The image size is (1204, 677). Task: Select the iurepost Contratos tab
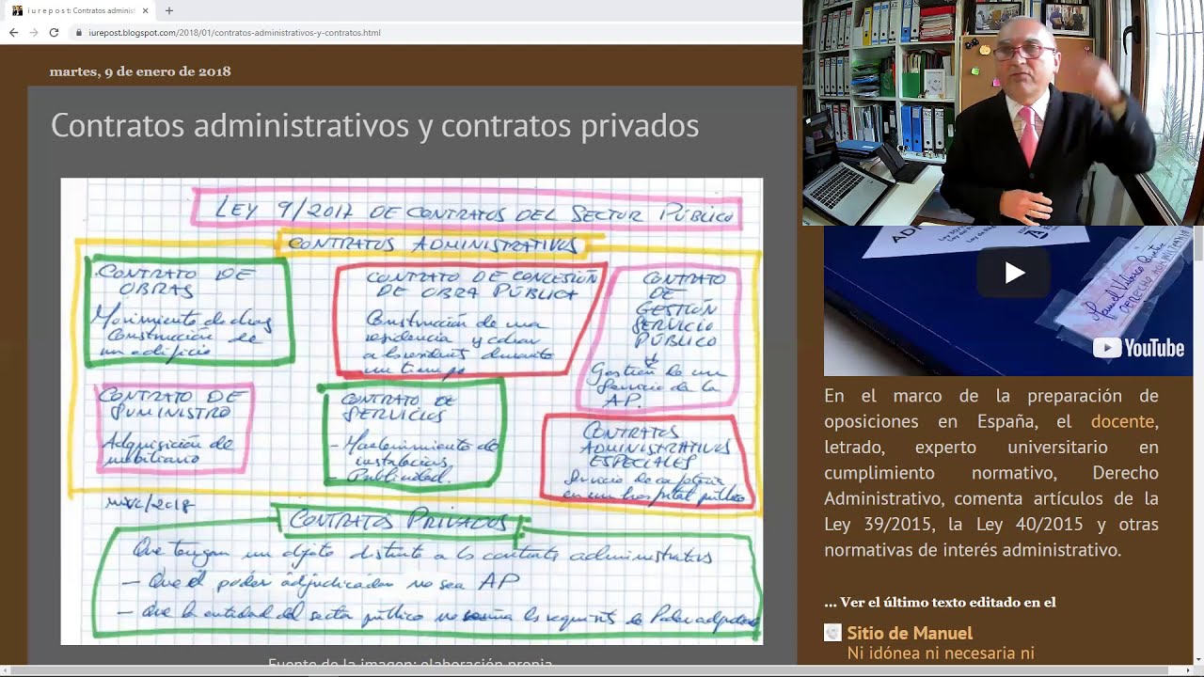79,10
